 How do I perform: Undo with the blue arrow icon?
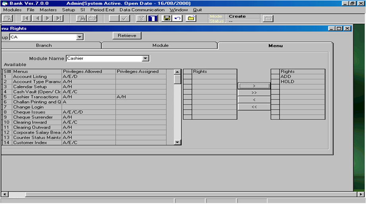coord(177,18)
